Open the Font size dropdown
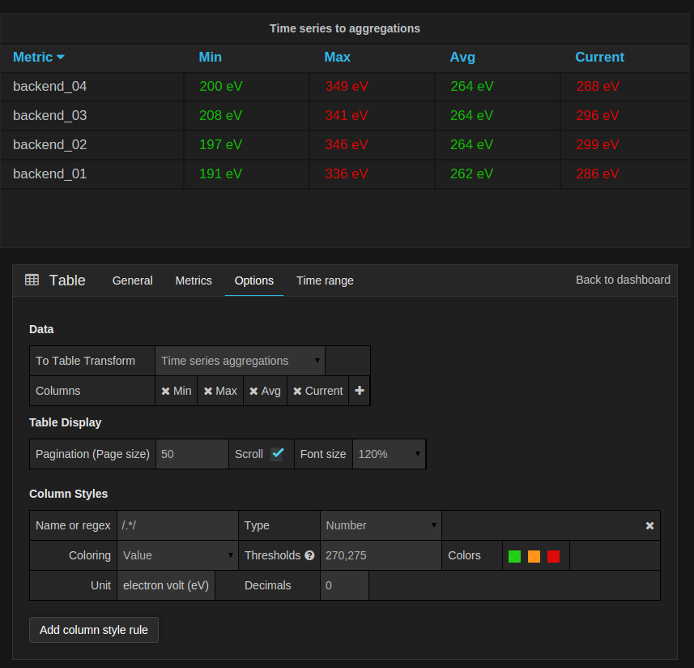The image size is (694, 668). (x=389, y=454)
